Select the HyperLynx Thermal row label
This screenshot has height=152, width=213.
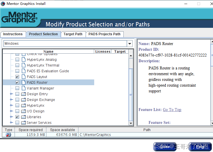tap(43, 65)
